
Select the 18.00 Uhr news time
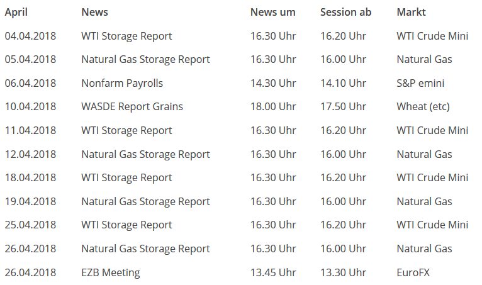tap(273, 106)
